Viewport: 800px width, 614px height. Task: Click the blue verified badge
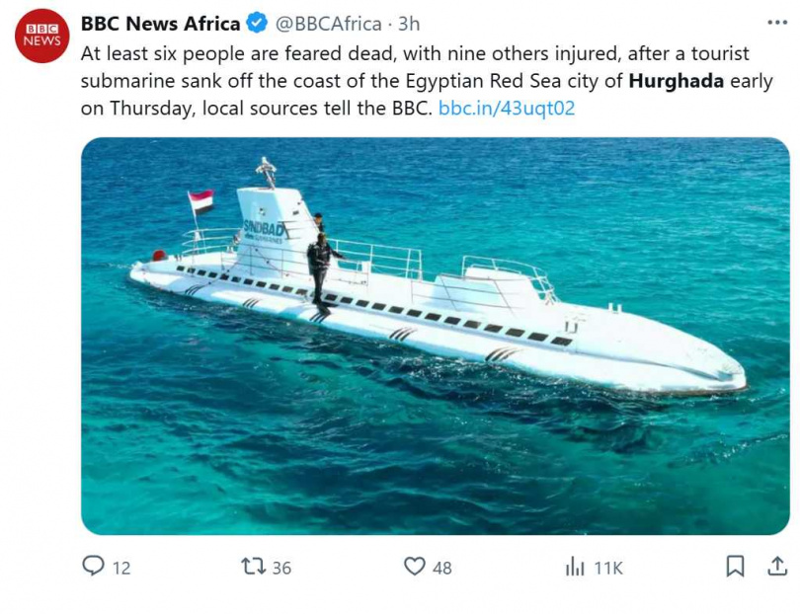[x=256, y=24]
